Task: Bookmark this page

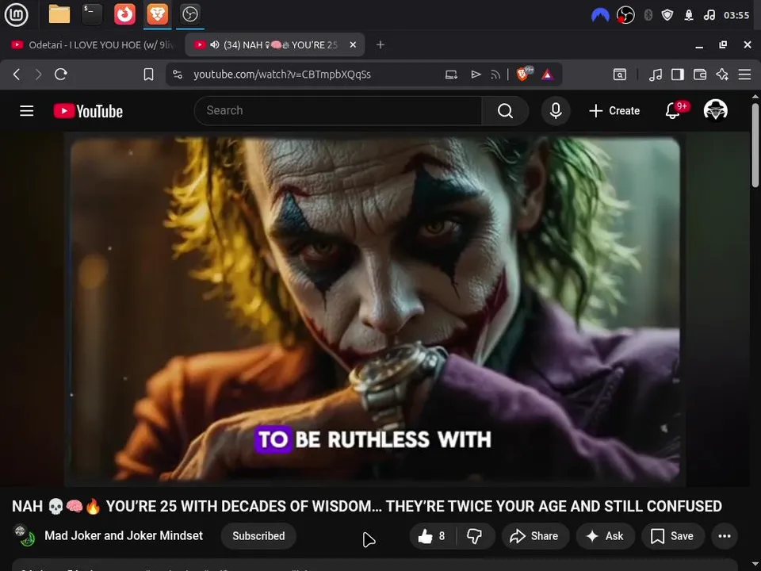Action: coord(148,75)
